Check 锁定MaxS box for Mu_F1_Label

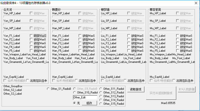click(x=177, y=36)
